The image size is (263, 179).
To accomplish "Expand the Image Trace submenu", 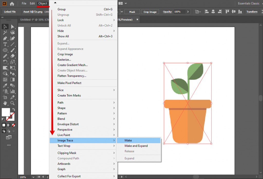I will click(77, 140).
